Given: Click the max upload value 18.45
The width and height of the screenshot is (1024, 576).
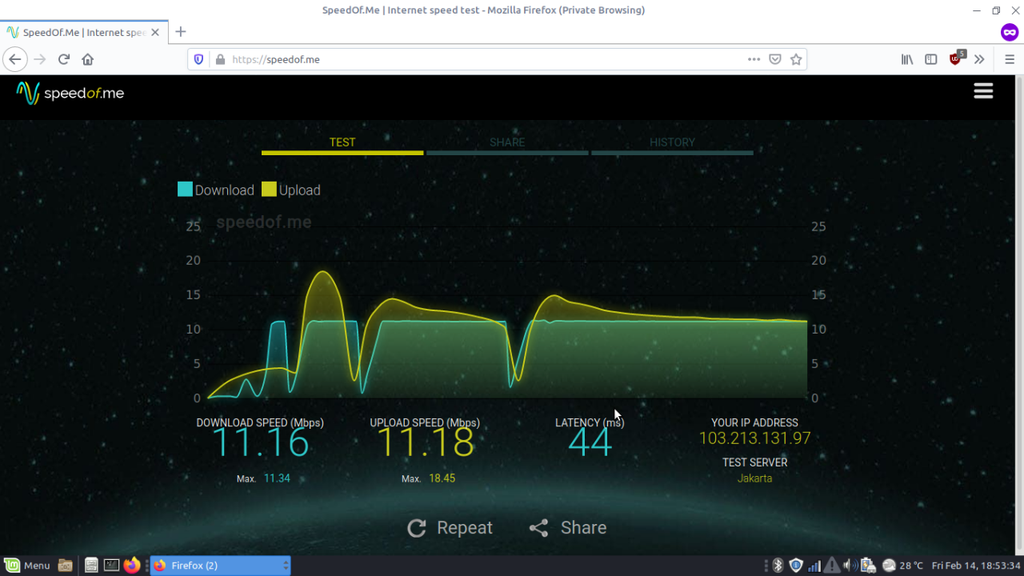Looking at the screenshot, I should [x=442, y=478].
